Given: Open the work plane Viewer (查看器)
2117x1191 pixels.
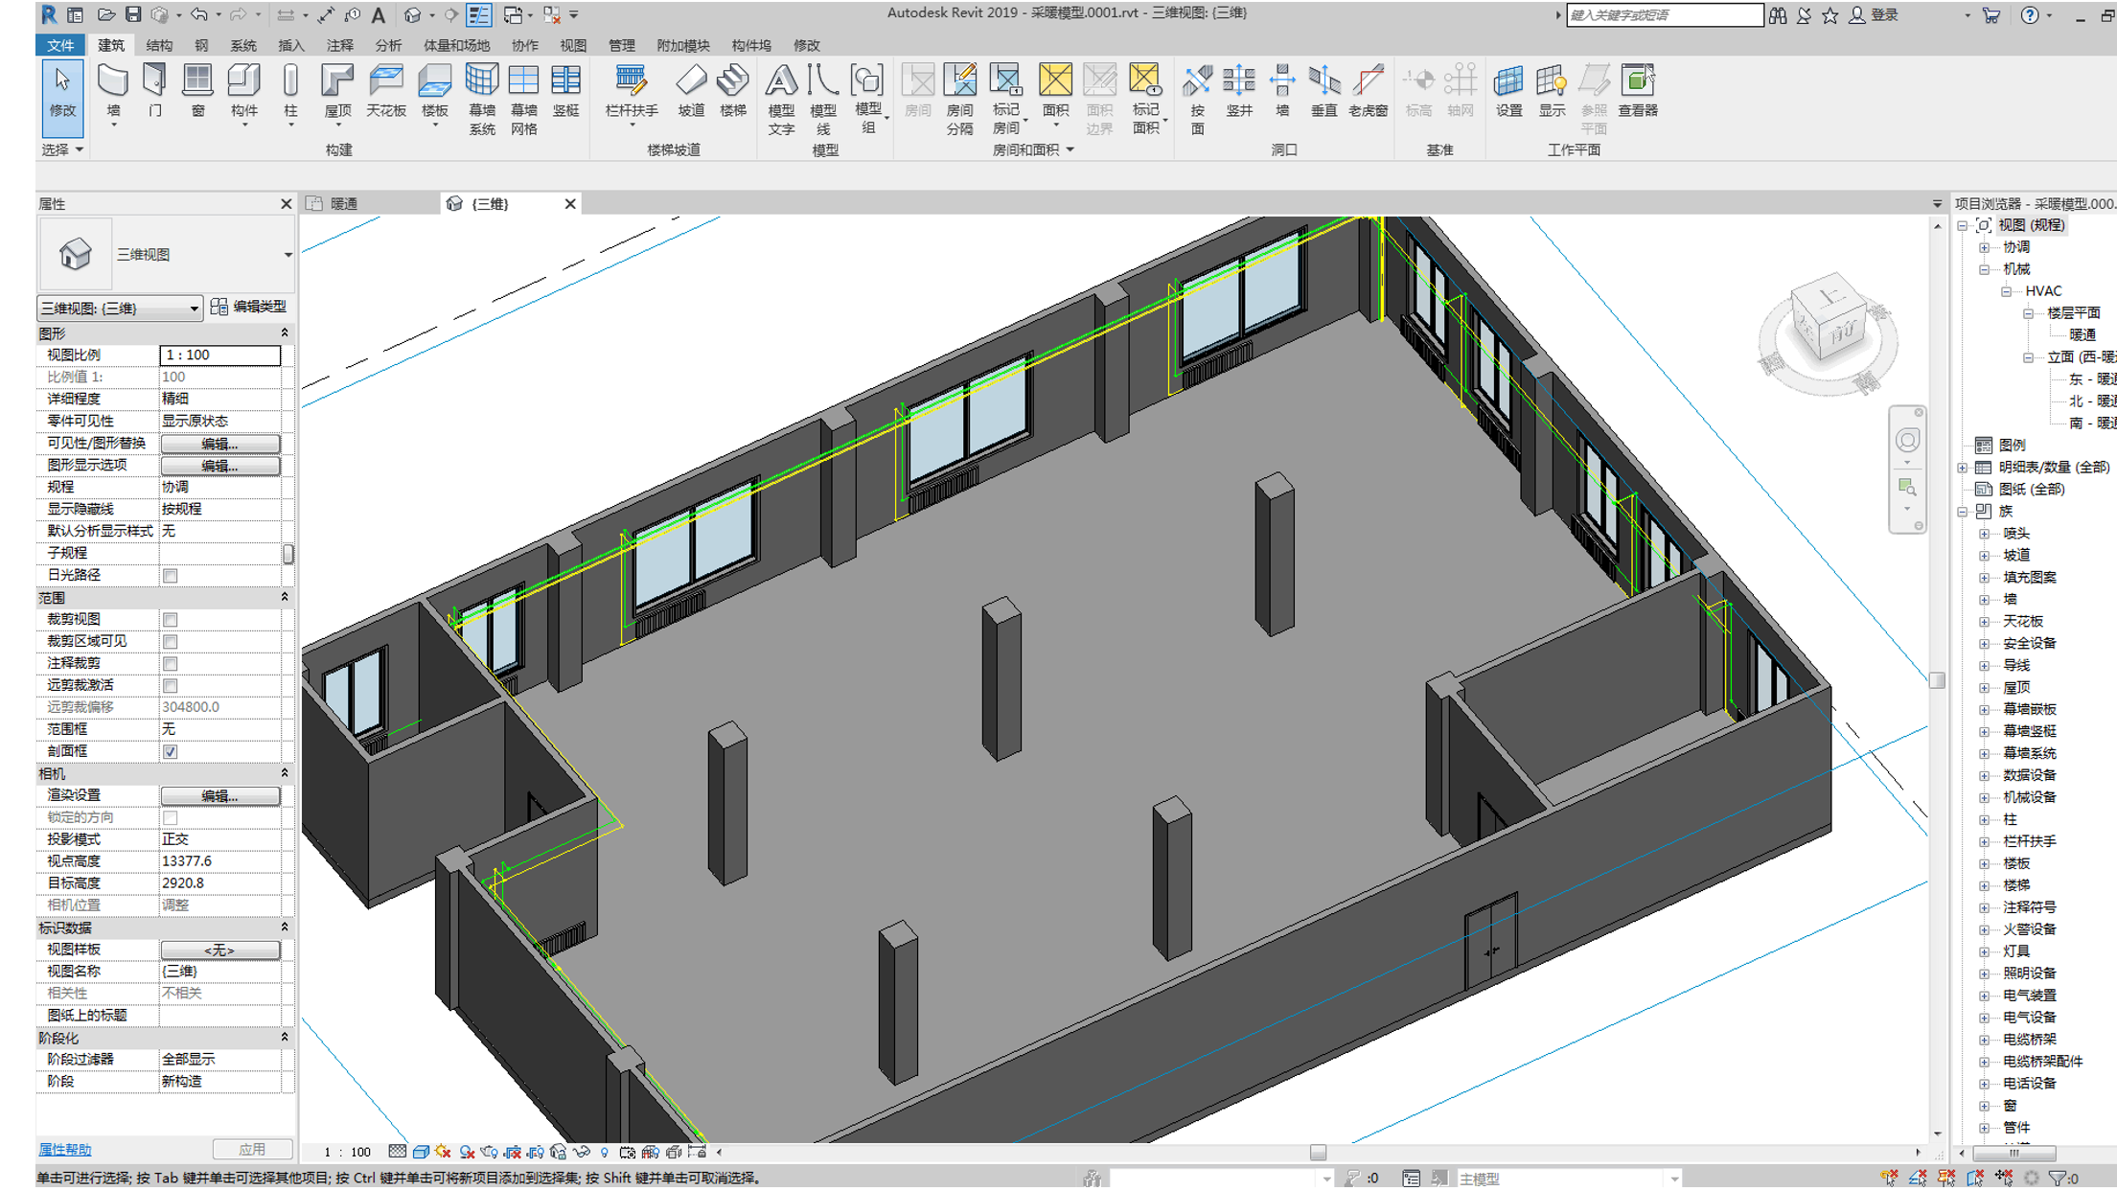Looking at the screenshot, I should 1638,92.
